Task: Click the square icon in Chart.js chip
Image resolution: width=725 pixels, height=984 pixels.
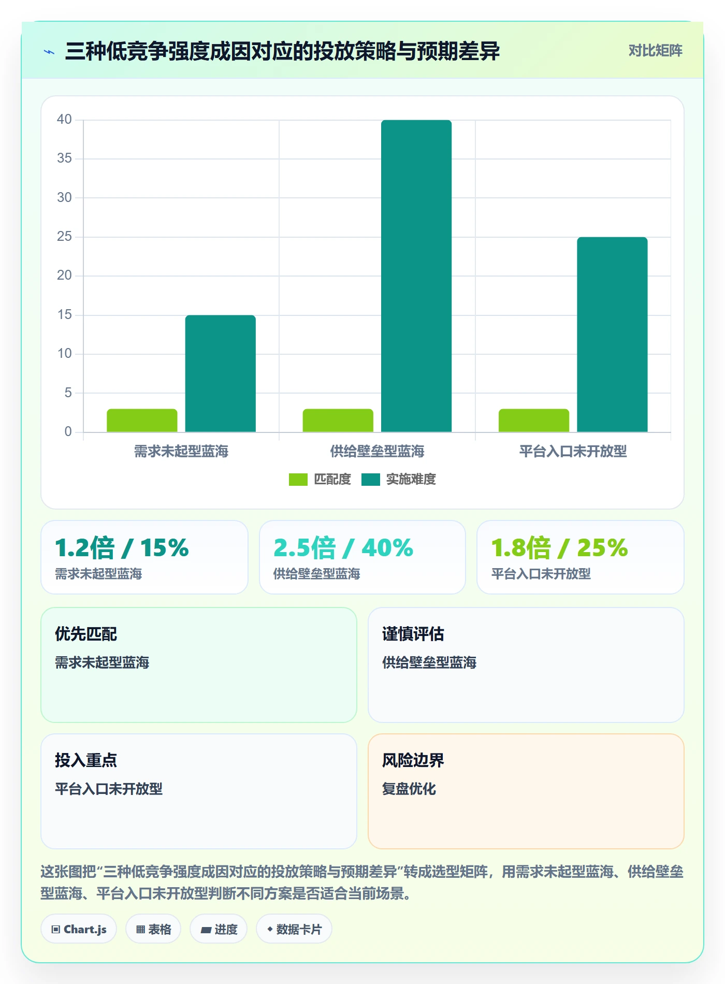Action: coord(55,930)
